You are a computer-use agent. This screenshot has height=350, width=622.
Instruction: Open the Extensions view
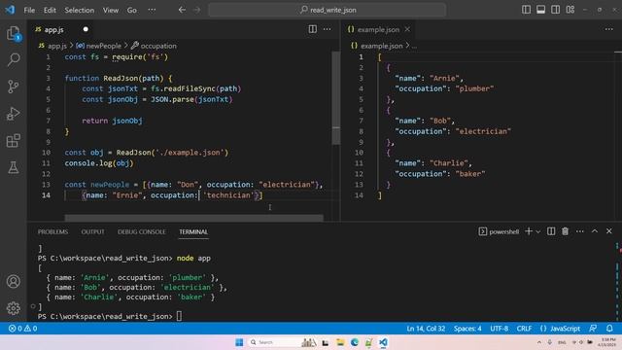13,140
